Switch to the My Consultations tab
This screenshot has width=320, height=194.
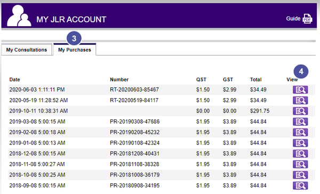pos(27,50)
